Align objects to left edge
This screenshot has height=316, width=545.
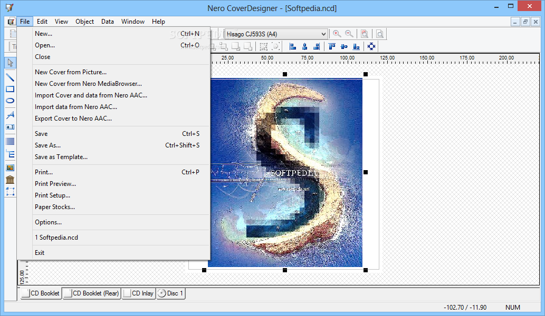click(x=293, y=46)
